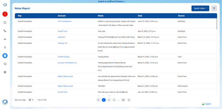
Task: Open the phone calls sidebar icon
Action: click(5, 31)
